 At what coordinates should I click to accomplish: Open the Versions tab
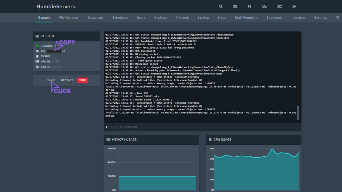click(299, 18)
